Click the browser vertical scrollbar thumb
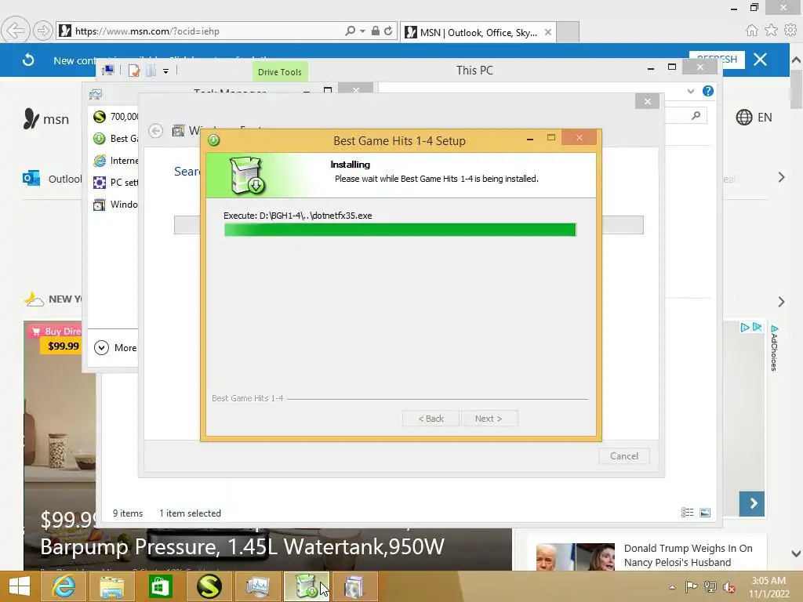 pyautogui.click(x=796, y=89)
